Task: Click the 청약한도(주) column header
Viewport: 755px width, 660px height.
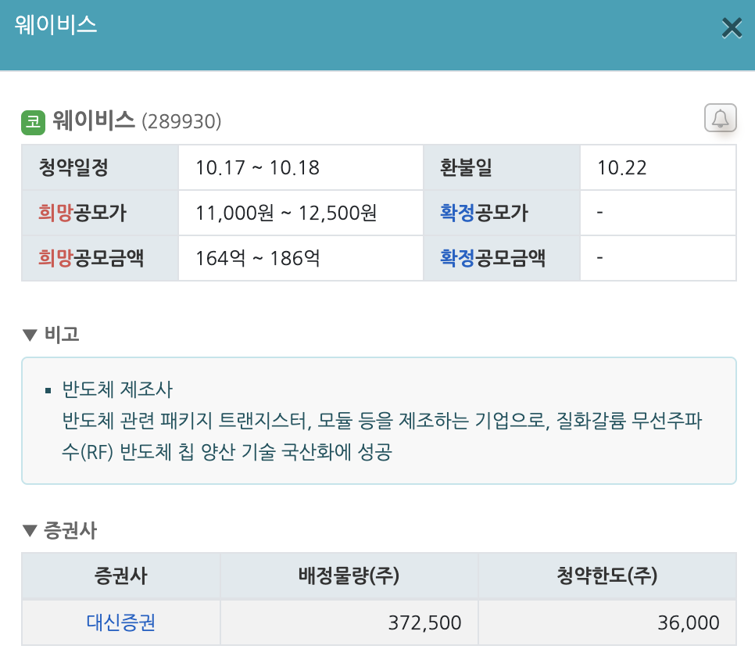Action: 607,576
